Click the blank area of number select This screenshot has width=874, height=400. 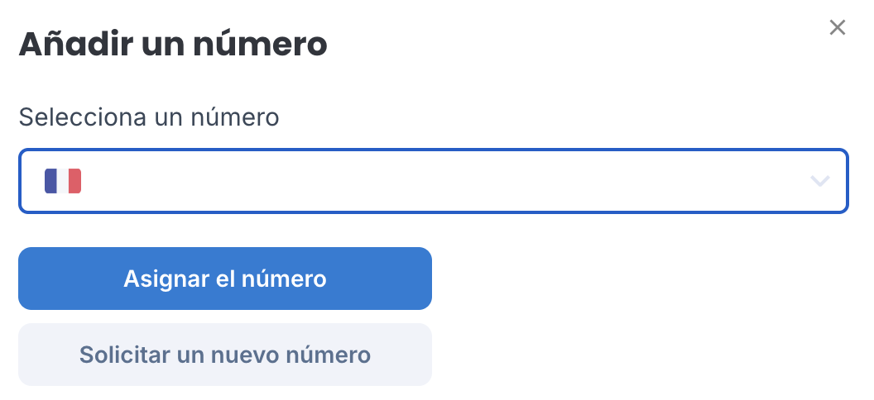[x=433, y=181]
